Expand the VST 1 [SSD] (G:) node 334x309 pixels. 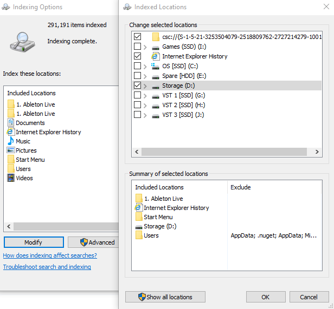tap(145, 96)
